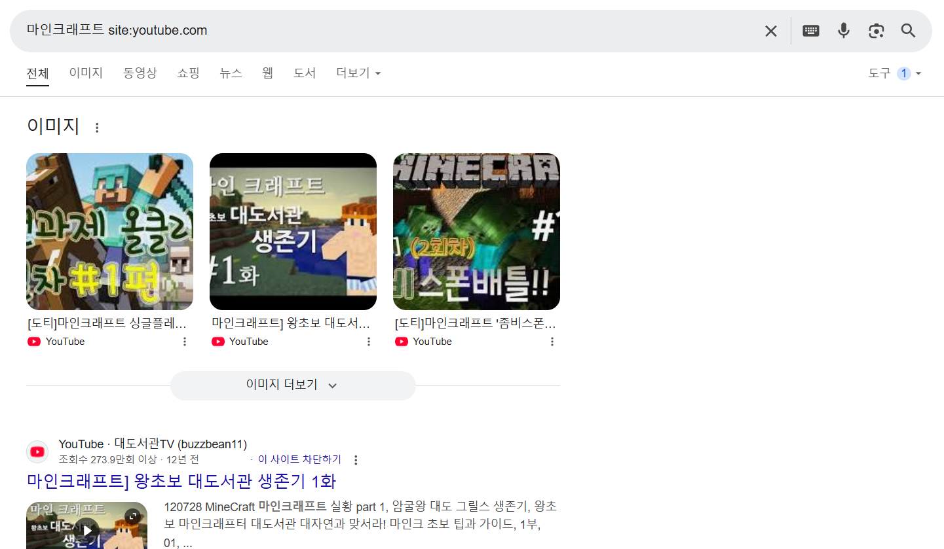
Task: Switch to the 쇼핑 tab
Action: click(188, 73)
